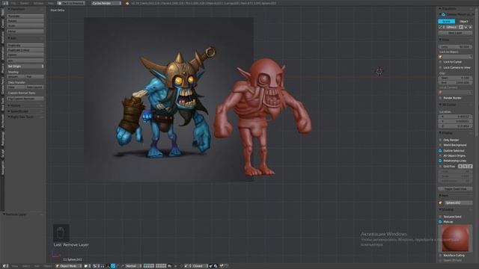
Task: Disable the Matcap checkbox
Action: pos(440,222)
